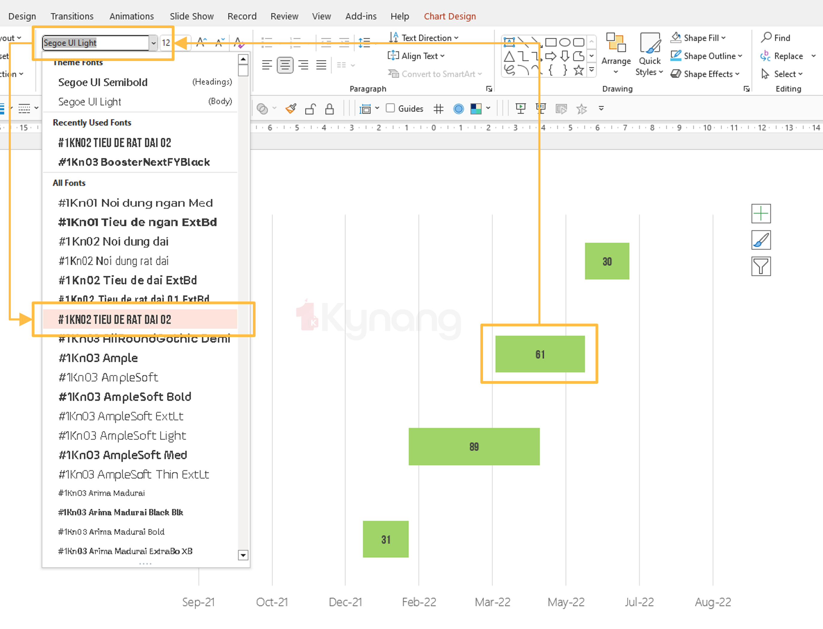Select the green bar labeled 61
823x629 pixels.
[540, 354]
